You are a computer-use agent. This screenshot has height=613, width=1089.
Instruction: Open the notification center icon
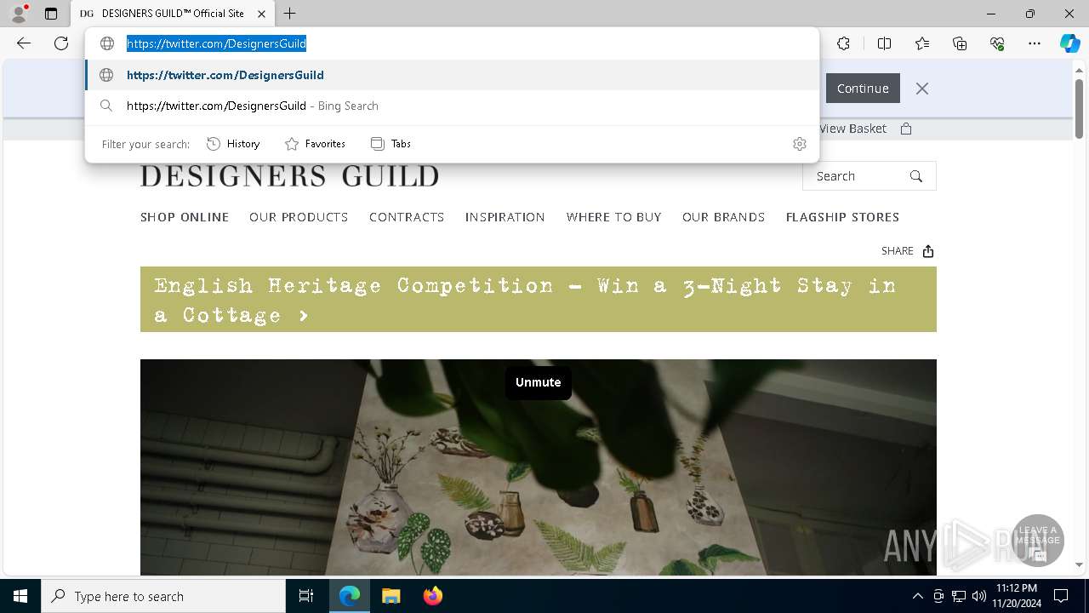pos(1061,596)
